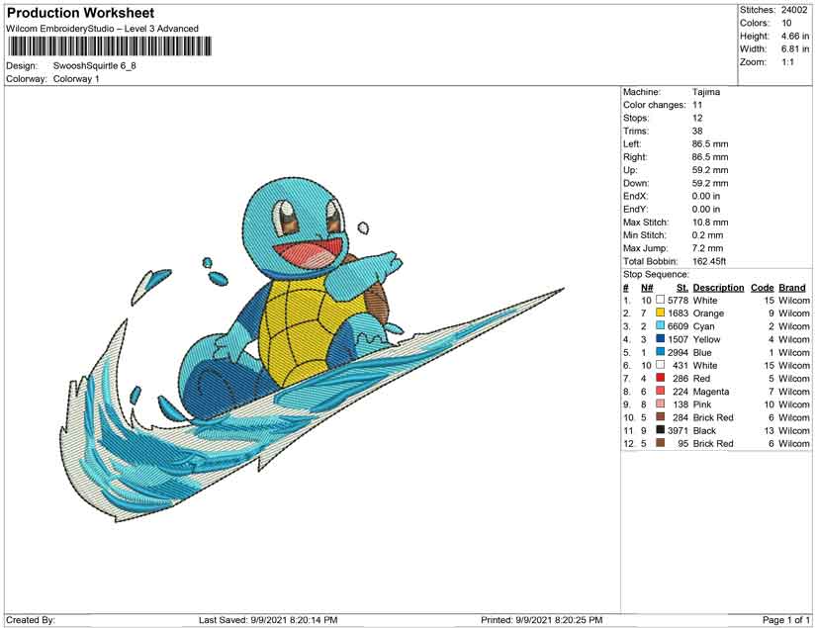816x628 pixels.
Task: Click the 'Code' column header
Action: 762,288
